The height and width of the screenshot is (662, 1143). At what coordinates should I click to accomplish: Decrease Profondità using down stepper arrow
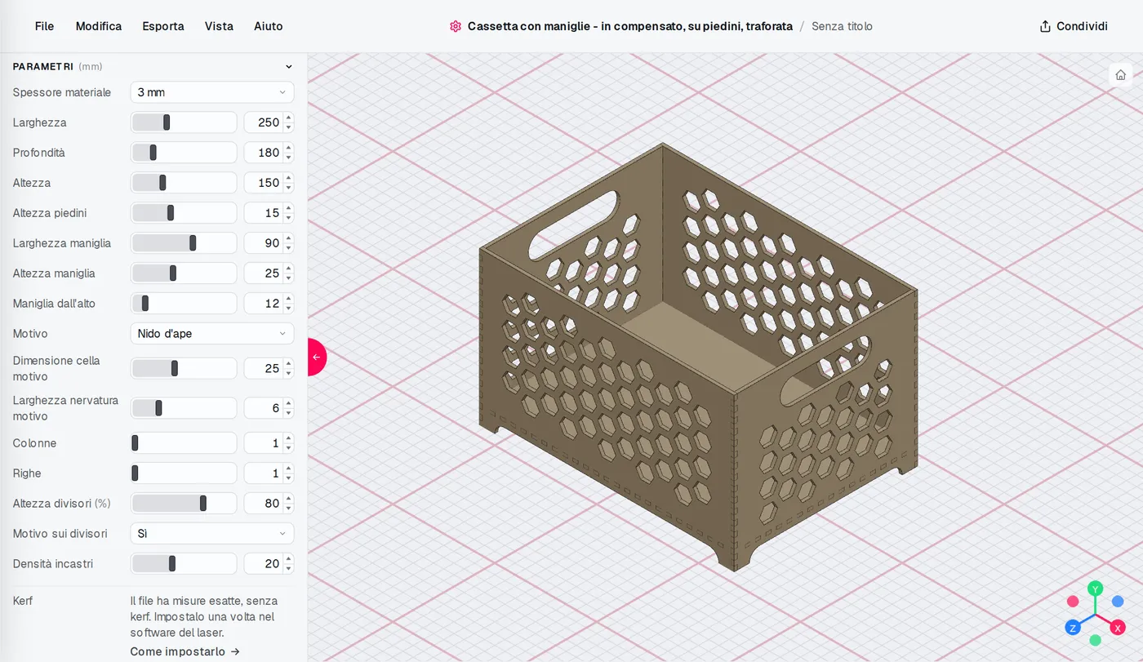click(288, 158)
